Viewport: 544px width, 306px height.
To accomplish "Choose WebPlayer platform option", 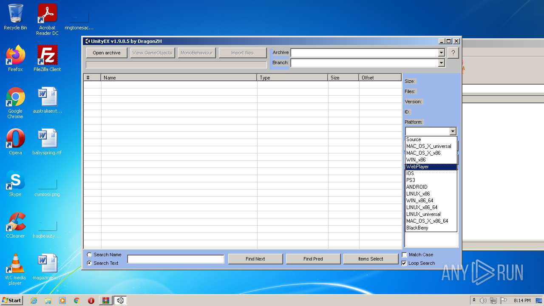I will [431, 167].
